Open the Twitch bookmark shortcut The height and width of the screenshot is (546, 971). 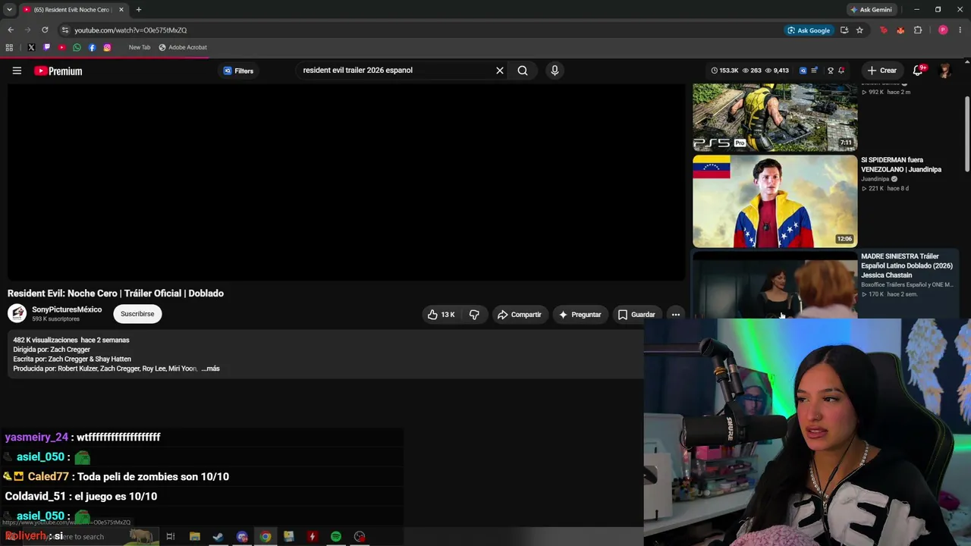46,47
